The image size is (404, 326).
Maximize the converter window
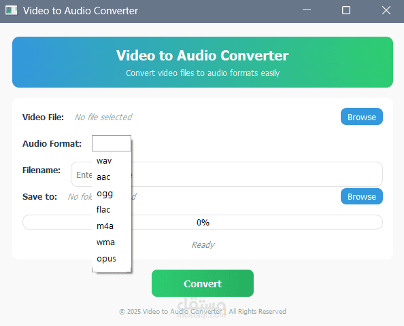346,10
